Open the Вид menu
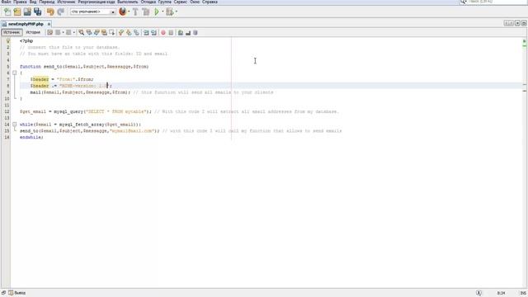 (x=33, y=2)
